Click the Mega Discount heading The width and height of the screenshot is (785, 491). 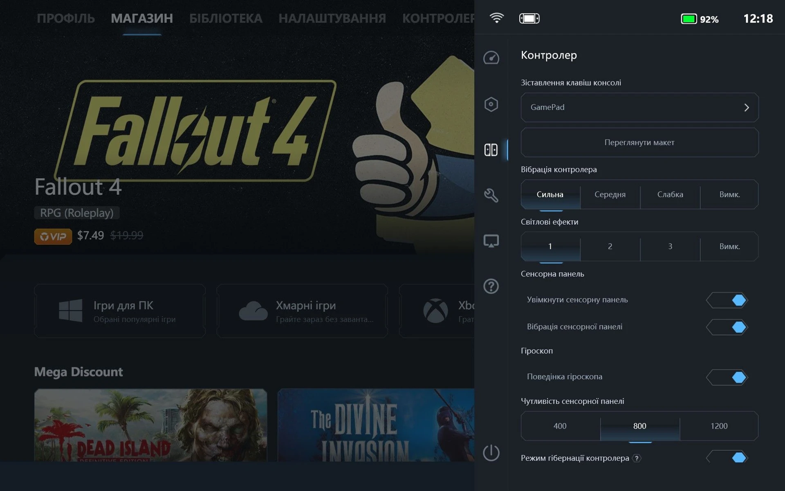tap(78, 372)
